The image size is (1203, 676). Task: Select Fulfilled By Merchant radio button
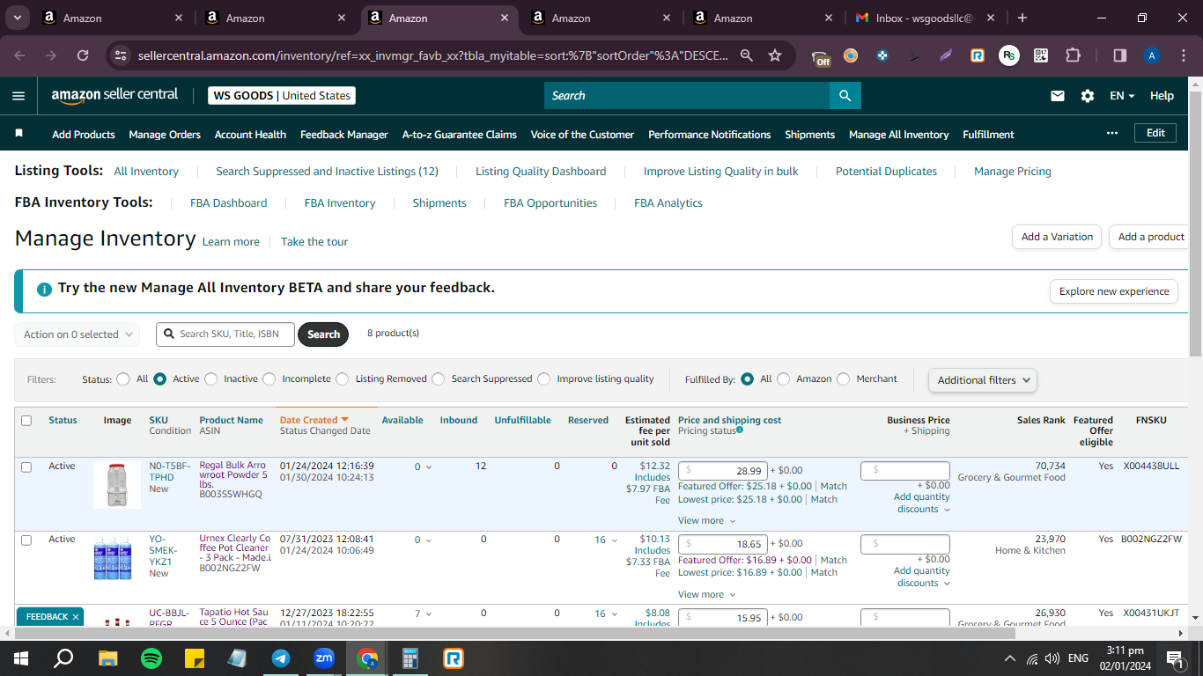[843, 379]
